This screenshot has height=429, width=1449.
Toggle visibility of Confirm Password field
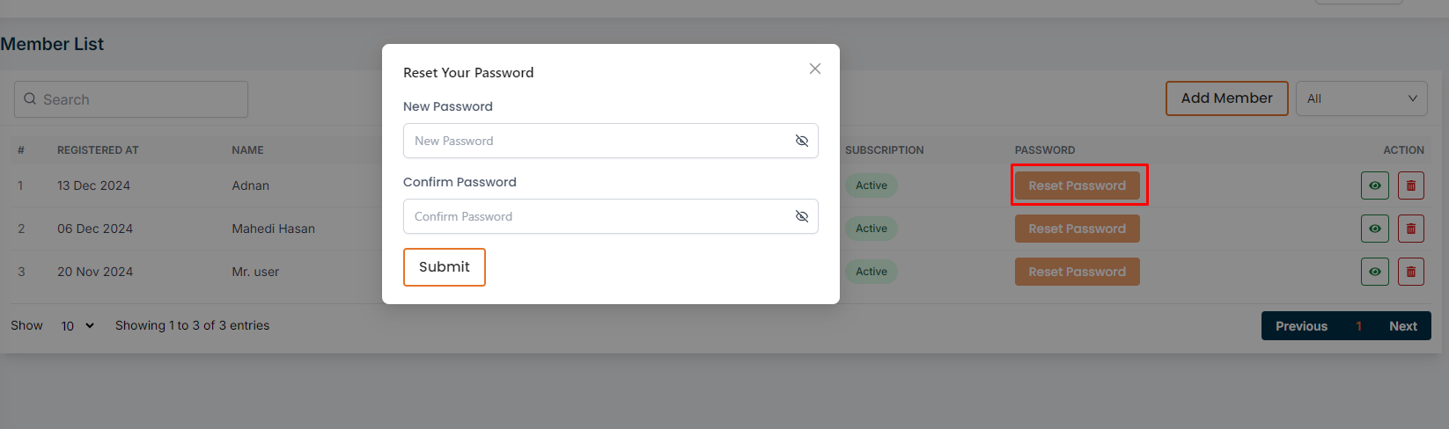[802, 216]
